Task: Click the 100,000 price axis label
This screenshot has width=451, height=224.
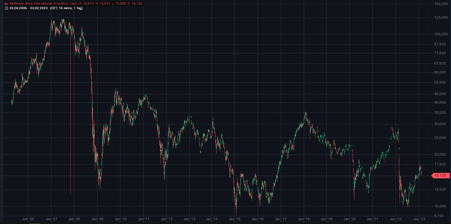Action: pos(441,34)
